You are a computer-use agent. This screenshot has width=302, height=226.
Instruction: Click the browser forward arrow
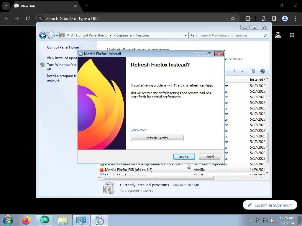coord(17,19)
